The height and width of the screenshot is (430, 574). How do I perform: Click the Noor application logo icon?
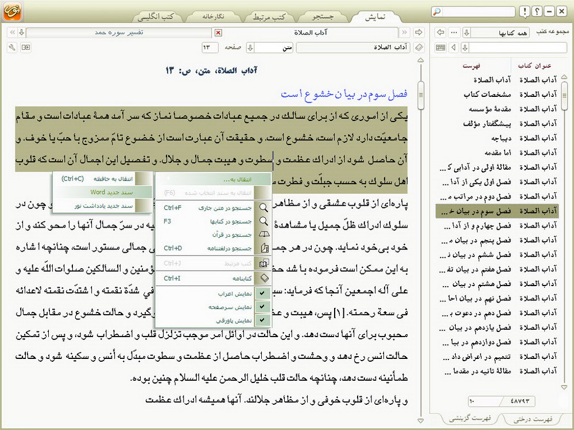coord(13,11)
